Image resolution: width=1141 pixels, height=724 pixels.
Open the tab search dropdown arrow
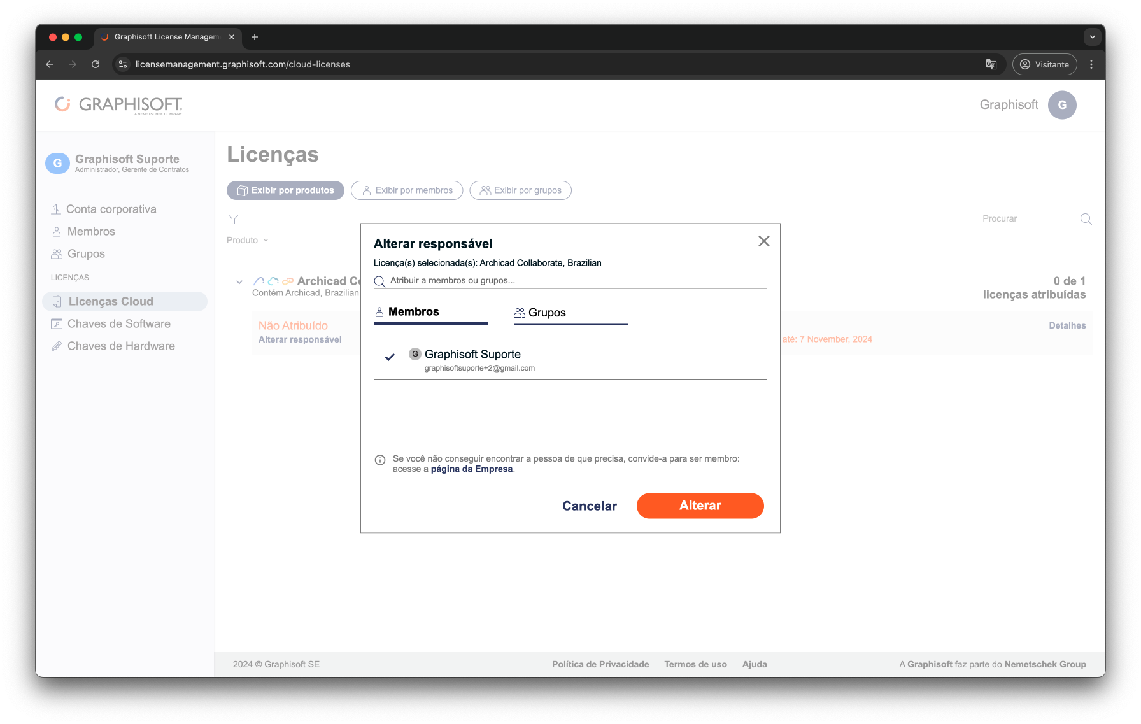click(x=1093, y=37)
